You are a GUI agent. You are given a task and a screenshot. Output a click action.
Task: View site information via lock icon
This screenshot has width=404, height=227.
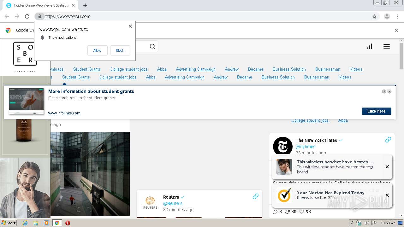pos(39,16)
